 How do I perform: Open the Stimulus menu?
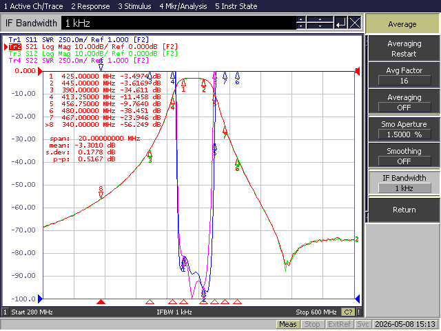pyautogui.click(x=134, y=6)
